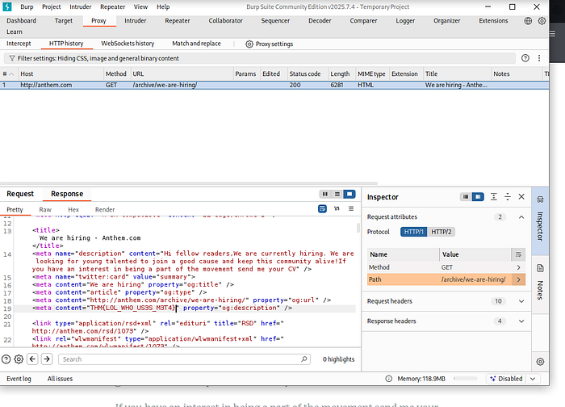This screenshot has width=565, height=407.
Task: Open the Project menu
Action: tap(51, 6)
